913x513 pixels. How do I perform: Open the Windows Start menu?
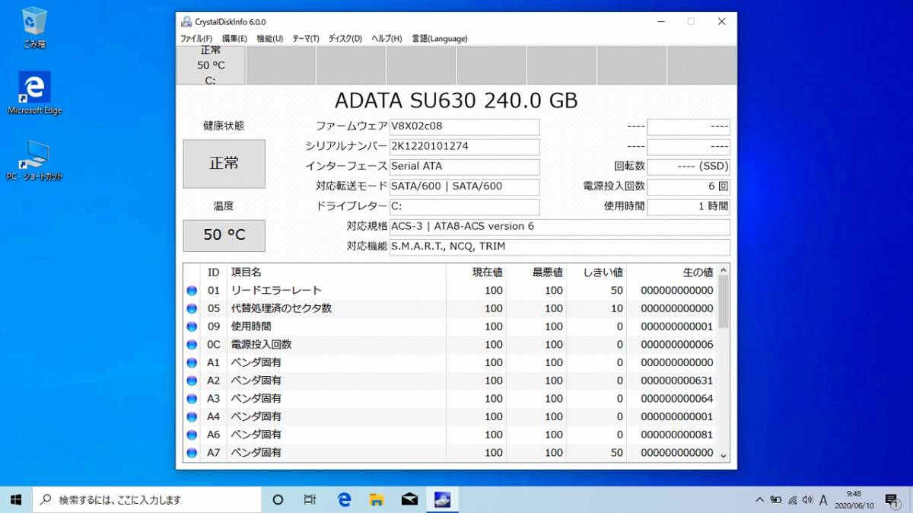[x=16, y=500]
